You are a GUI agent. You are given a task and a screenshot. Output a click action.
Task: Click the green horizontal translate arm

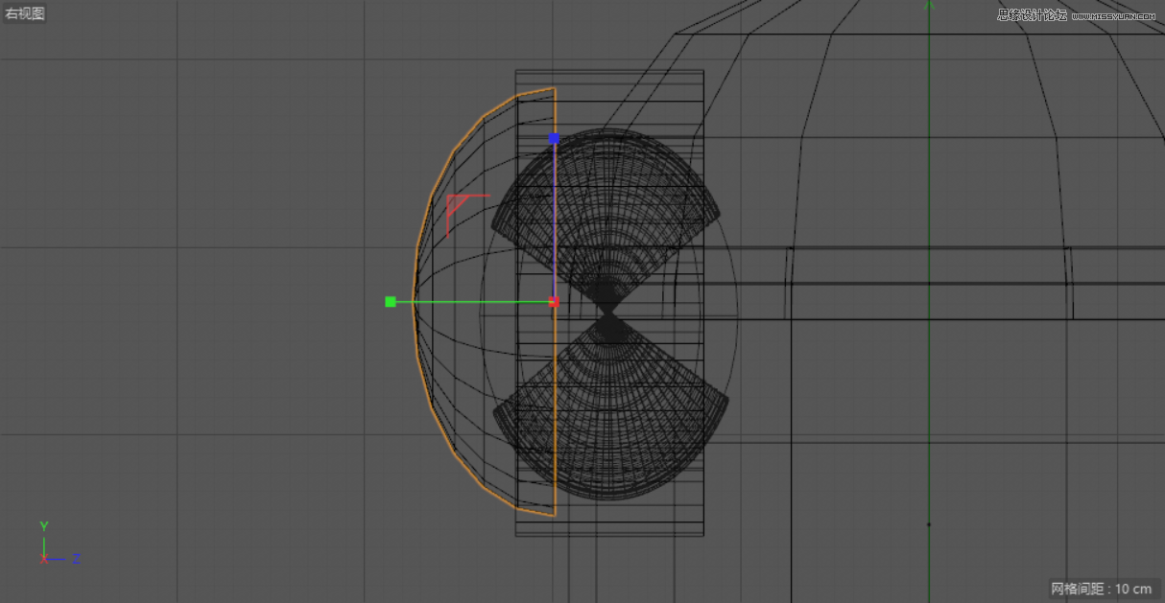point(470,301)
